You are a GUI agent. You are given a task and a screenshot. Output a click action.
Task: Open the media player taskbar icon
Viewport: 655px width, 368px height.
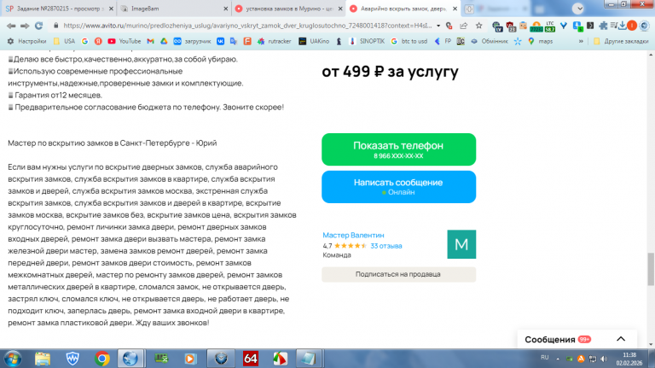click(x=190, y=359)
